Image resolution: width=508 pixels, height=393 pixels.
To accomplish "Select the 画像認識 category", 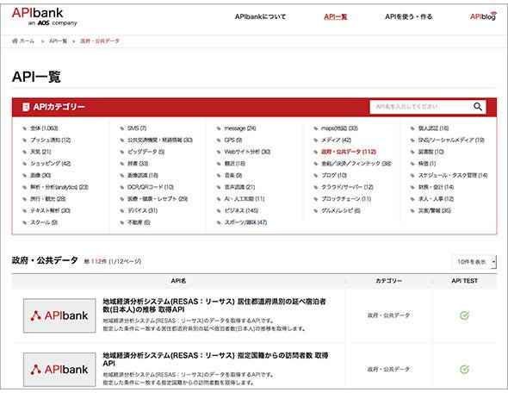I will (x=143, y=175).
